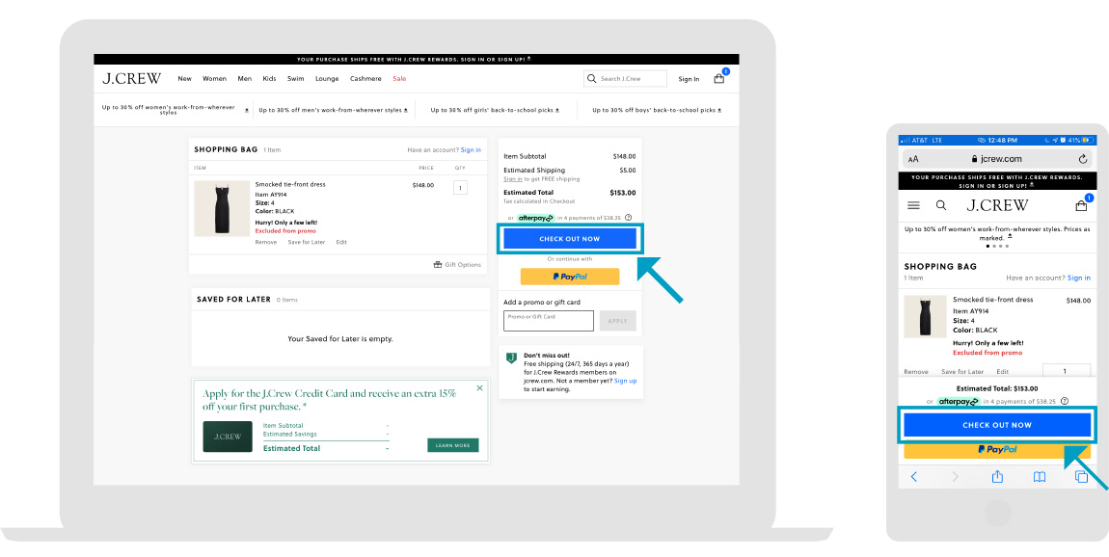Tap the black dress thumbnail on the phone

(x=925, y=317)
